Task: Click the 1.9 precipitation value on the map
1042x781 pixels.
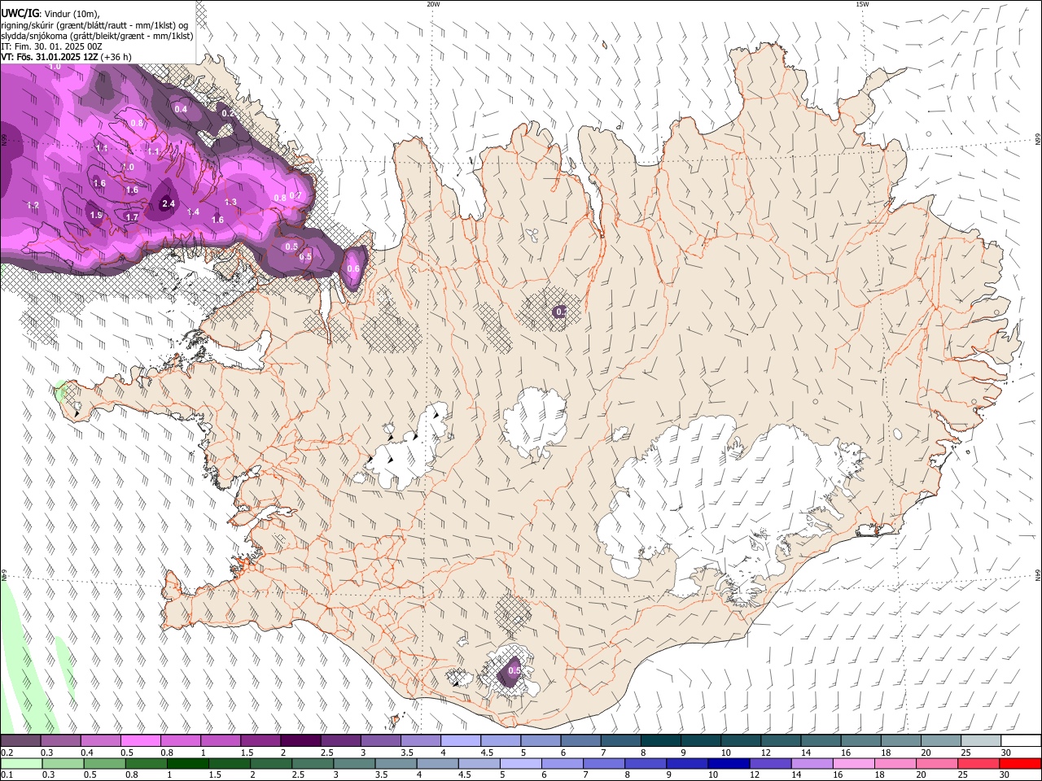Action: pos(96,215)
